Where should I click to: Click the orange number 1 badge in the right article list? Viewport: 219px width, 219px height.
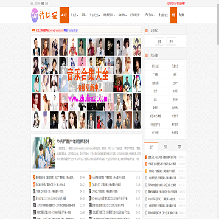[x=89, y=178]
